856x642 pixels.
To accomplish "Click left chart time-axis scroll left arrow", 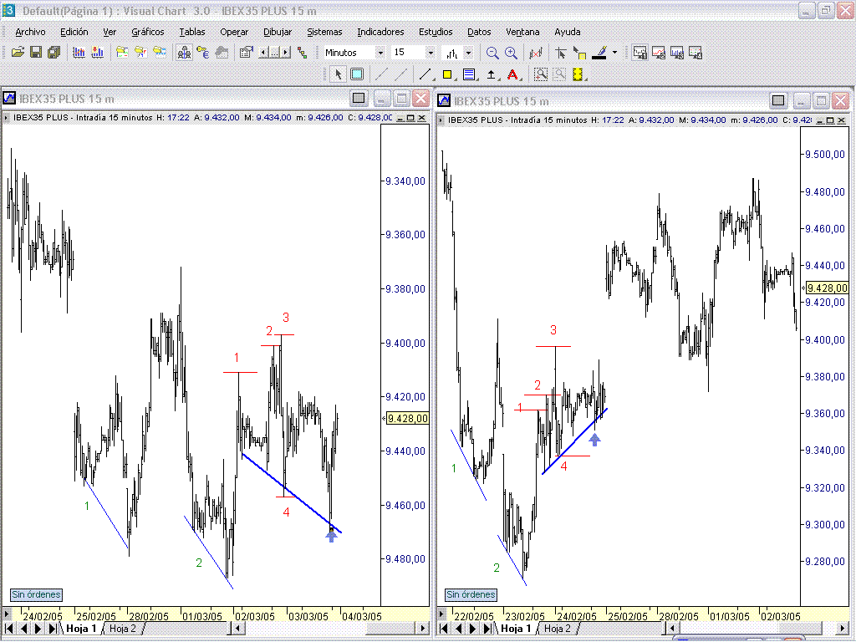I will point(7,614).
